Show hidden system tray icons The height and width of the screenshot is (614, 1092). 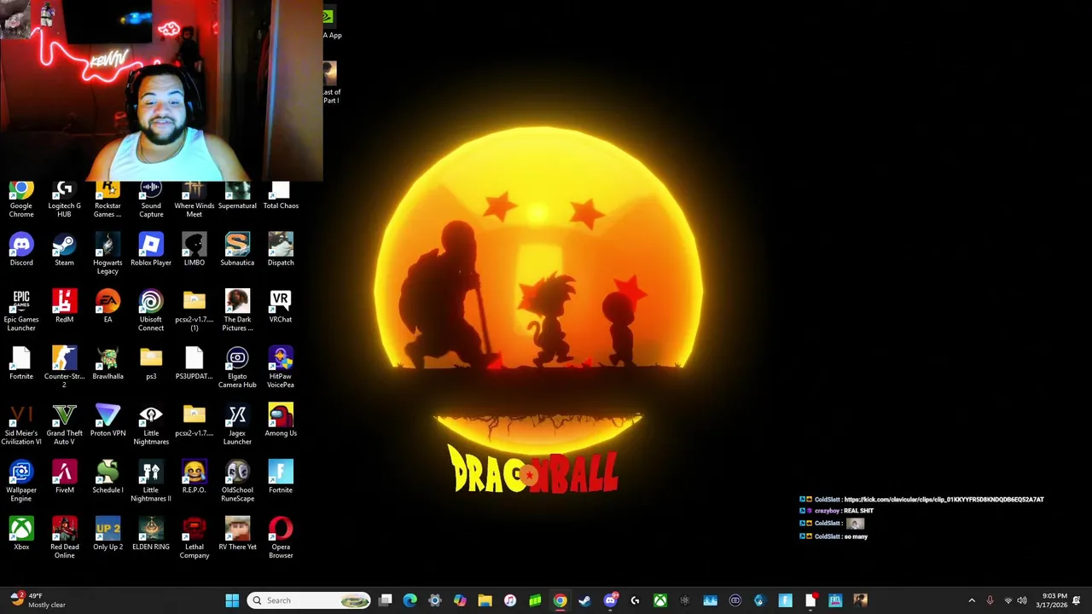click(x=972, y=600)
